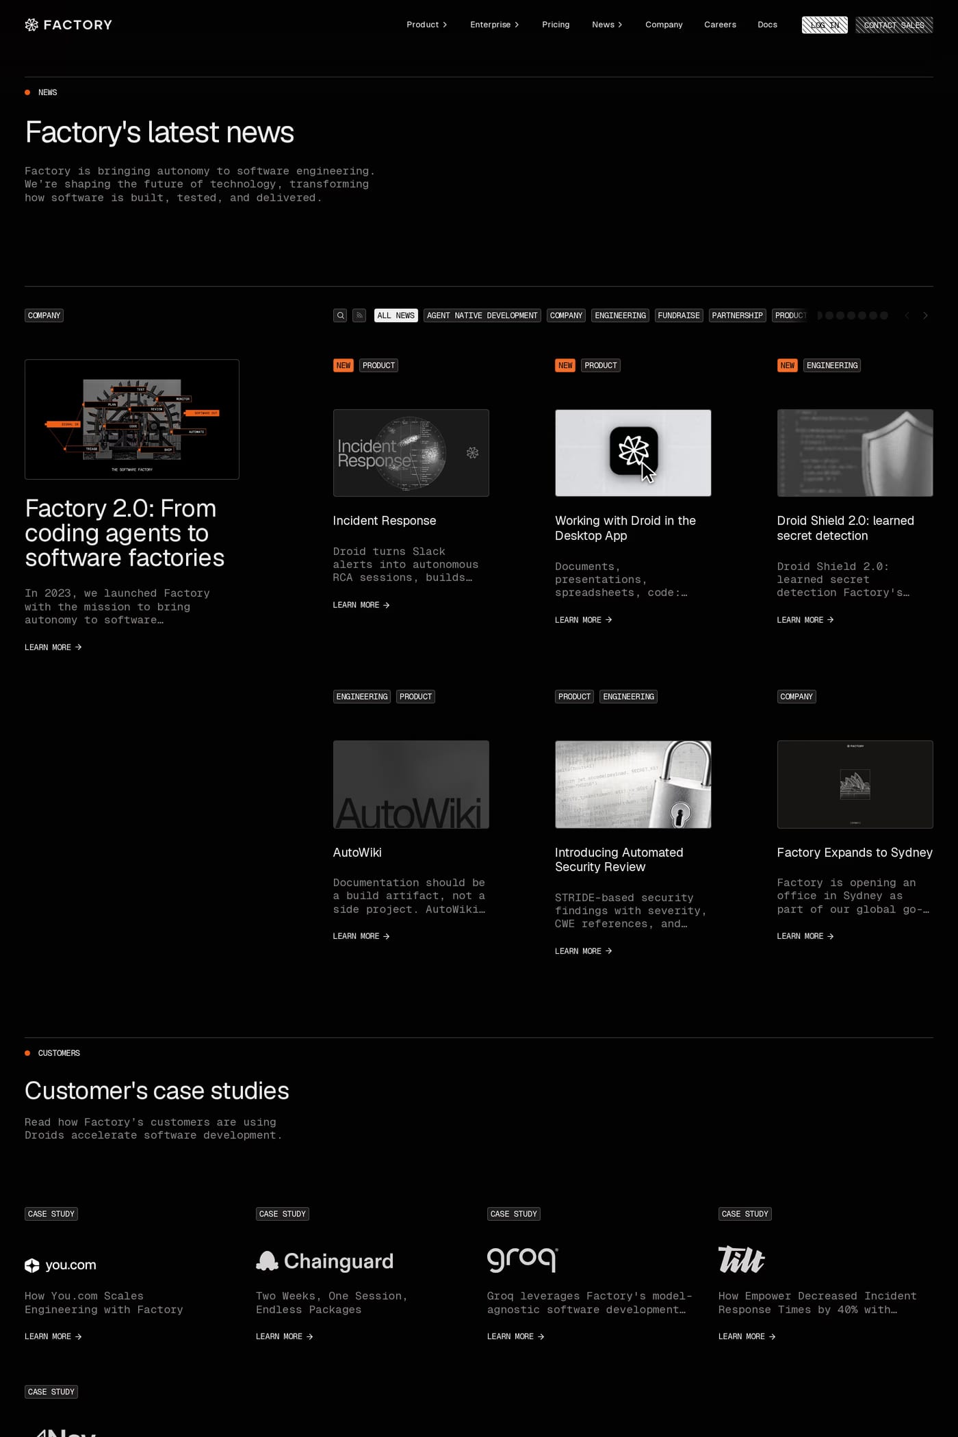Click Learn More under Factory 2.0

pyautogui.click(x=53, y=647)
